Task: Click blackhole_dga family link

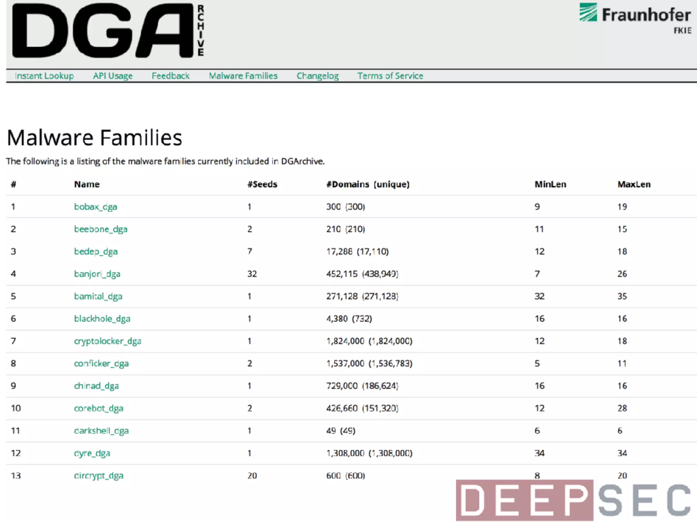Action: [102, 319]
